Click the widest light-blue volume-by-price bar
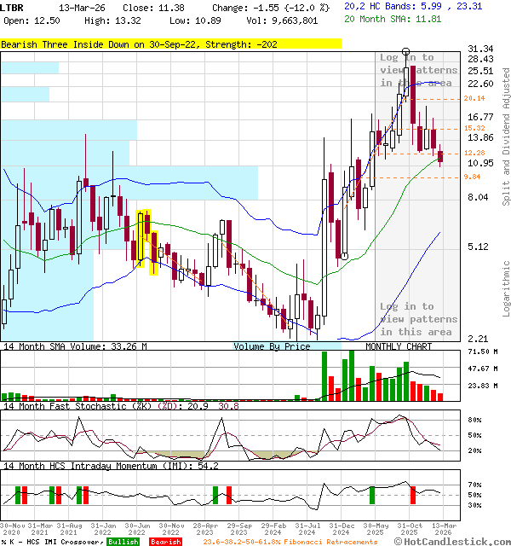This screenshot has width=511, height=546. 129,183
